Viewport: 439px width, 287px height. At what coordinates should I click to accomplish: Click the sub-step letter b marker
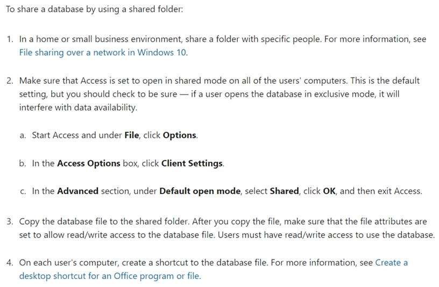coord(23,163)
